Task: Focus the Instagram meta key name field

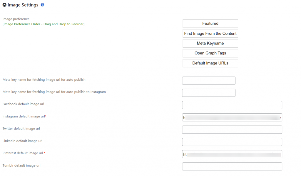Action: [208, 93]
